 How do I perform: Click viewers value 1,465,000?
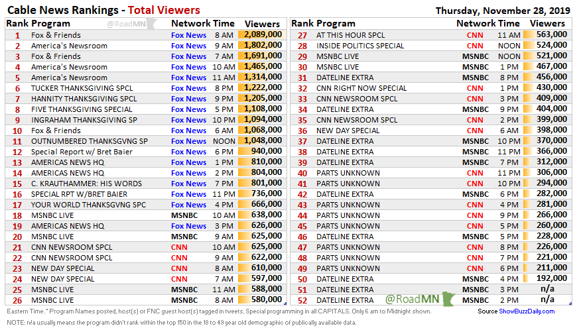(x=263, y=66)
